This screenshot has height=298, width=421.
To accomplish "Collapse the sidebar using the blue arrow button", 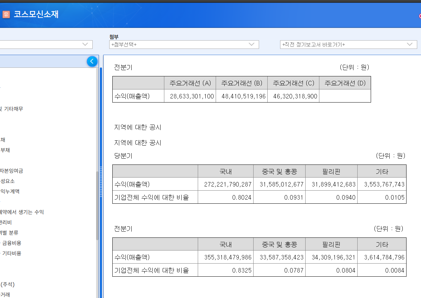I will tap(92, 61).
